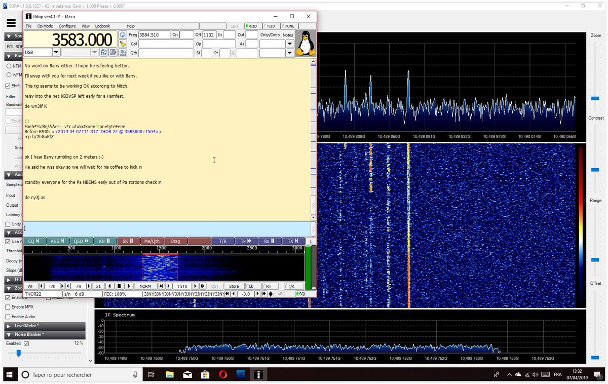Click the waterfall scroll right arrow

(129, 286)
